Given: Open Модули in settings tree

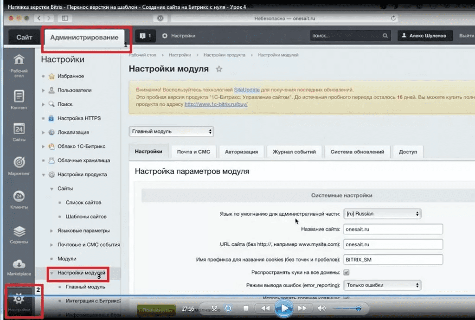Looking at the screenshot, I should point(67,258).
